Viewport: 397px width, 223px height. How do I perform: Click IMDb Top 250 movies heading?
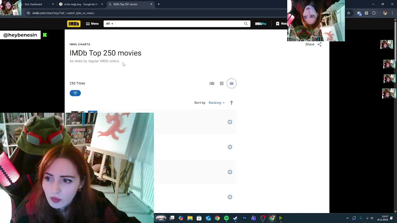coord(105,53)
